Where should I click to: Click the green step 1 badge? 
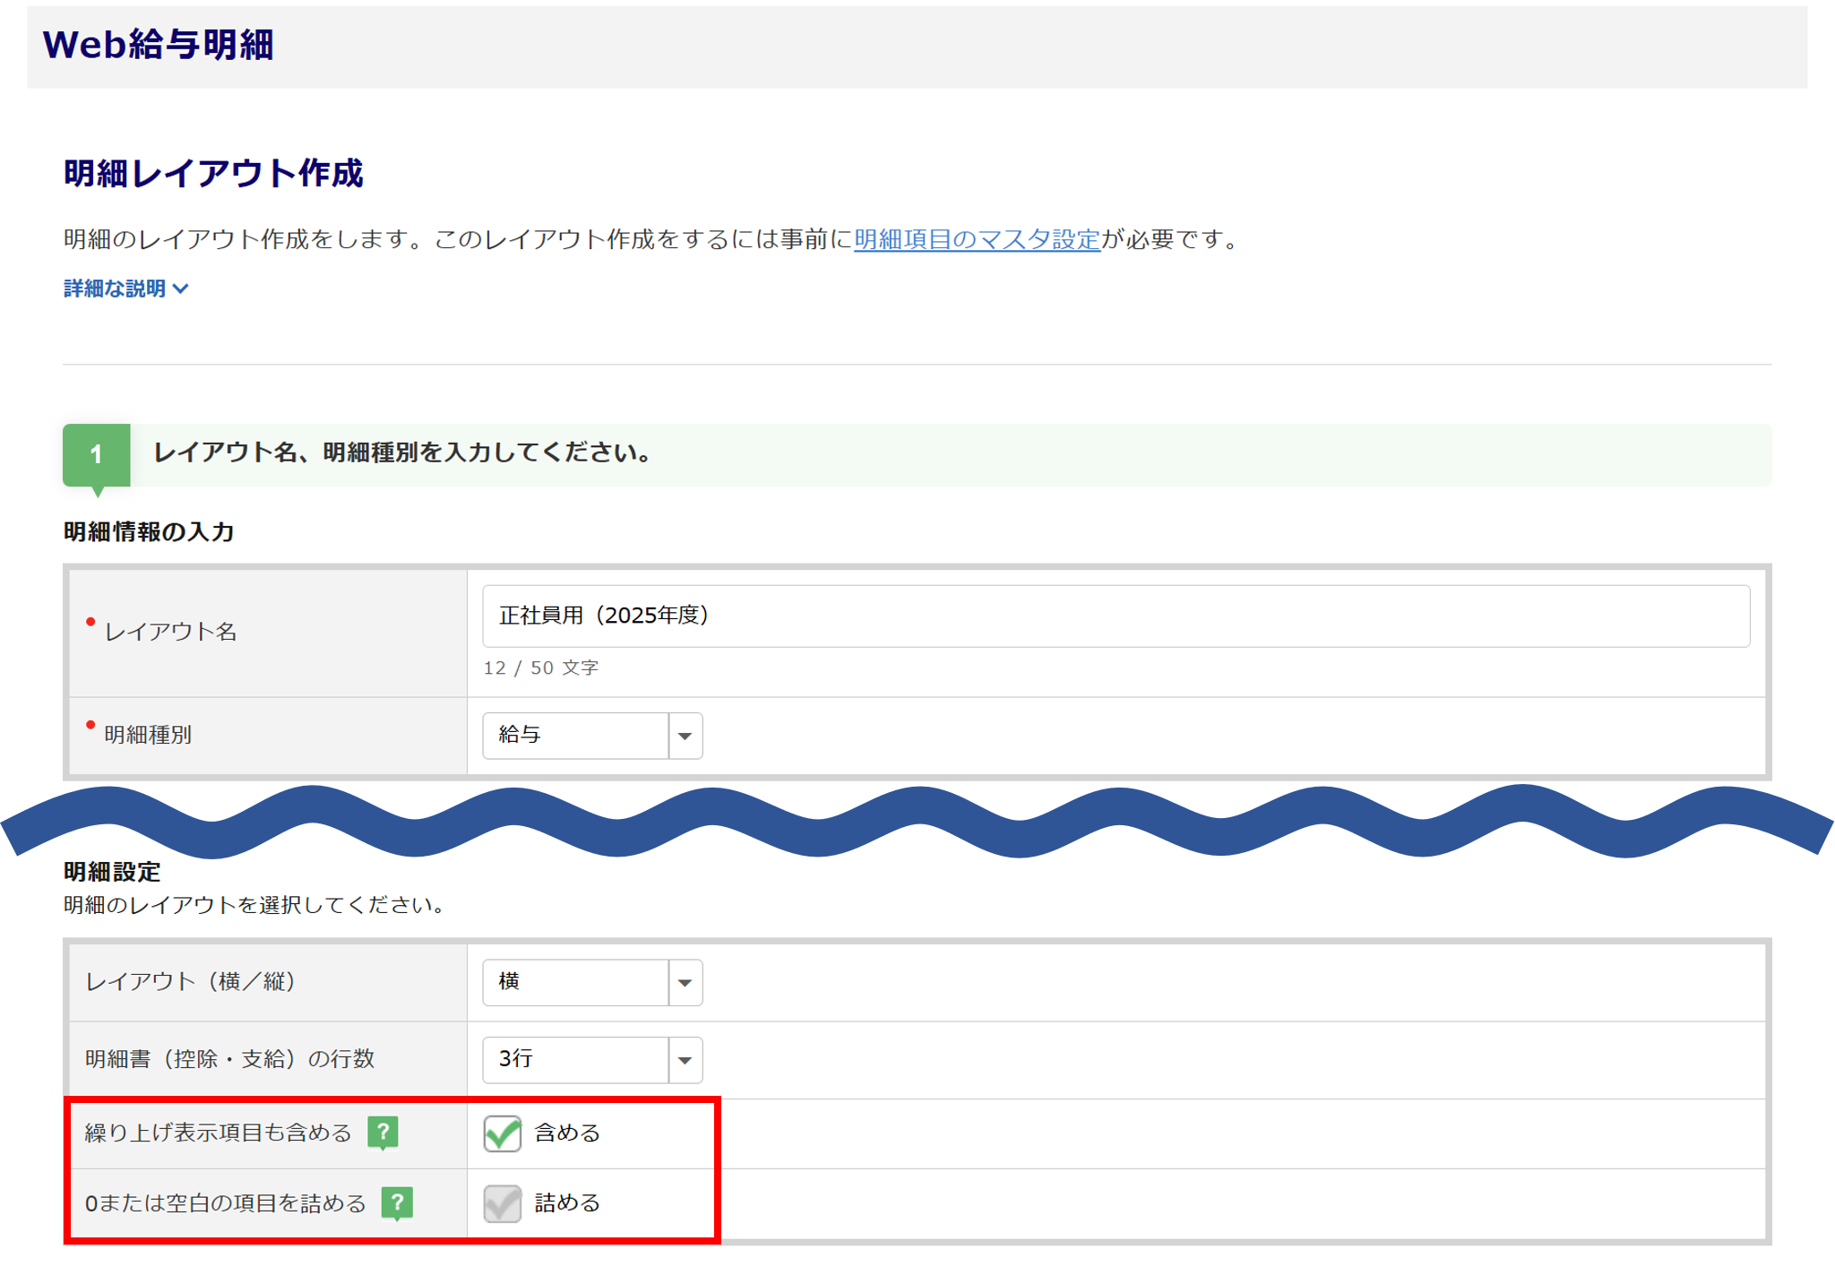97,454
